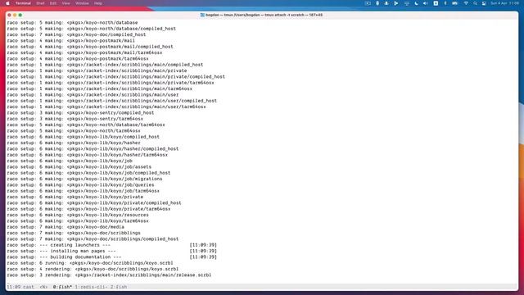Open the Terminal app menu
The image size is (524, 295).
point(23,3)
